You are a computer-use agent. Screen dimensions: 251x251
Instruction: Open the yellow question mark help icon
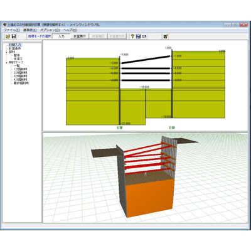point(132,36)
